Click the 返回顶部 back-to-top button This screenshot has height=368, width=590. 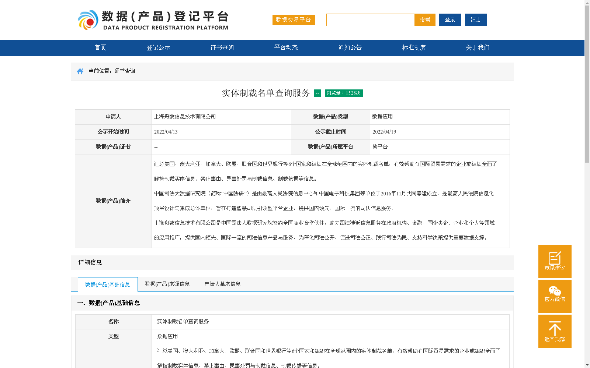point(555,330)
